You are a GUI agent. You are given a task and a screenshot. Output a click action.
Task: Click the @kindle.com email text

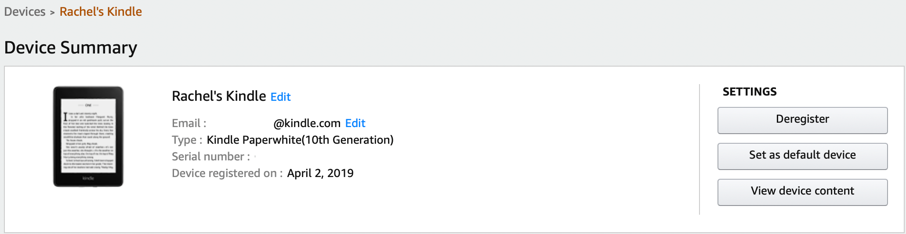(x=307, y=124)
